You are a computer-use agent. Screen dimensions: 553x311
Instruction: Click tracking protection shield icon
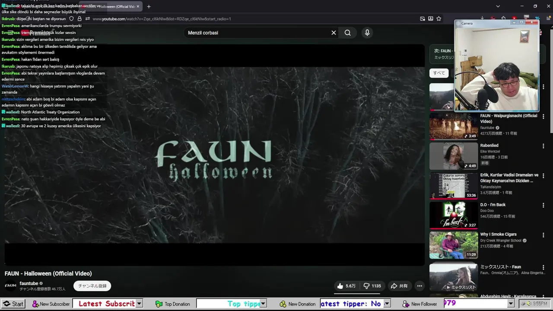72,19
